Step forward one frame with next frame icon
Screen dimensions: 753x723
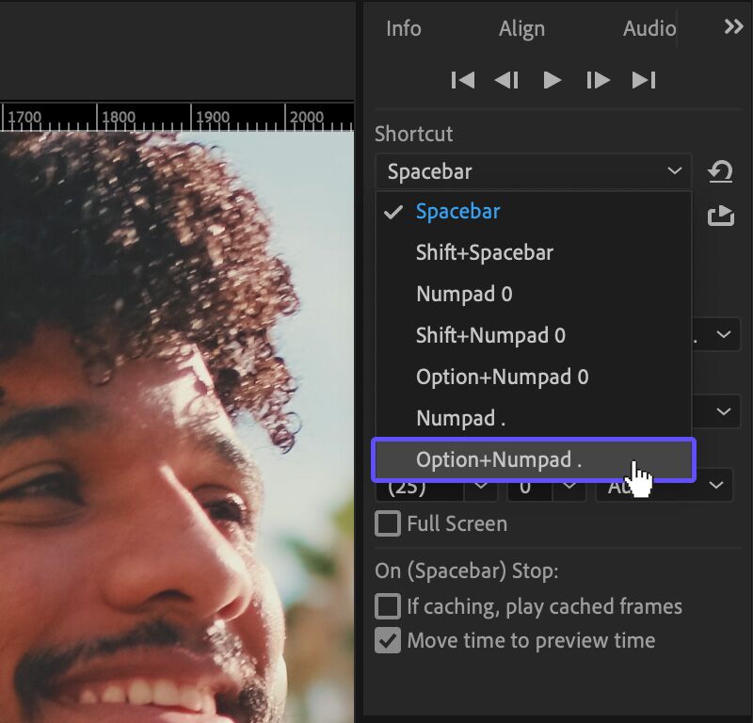point(599,80)
